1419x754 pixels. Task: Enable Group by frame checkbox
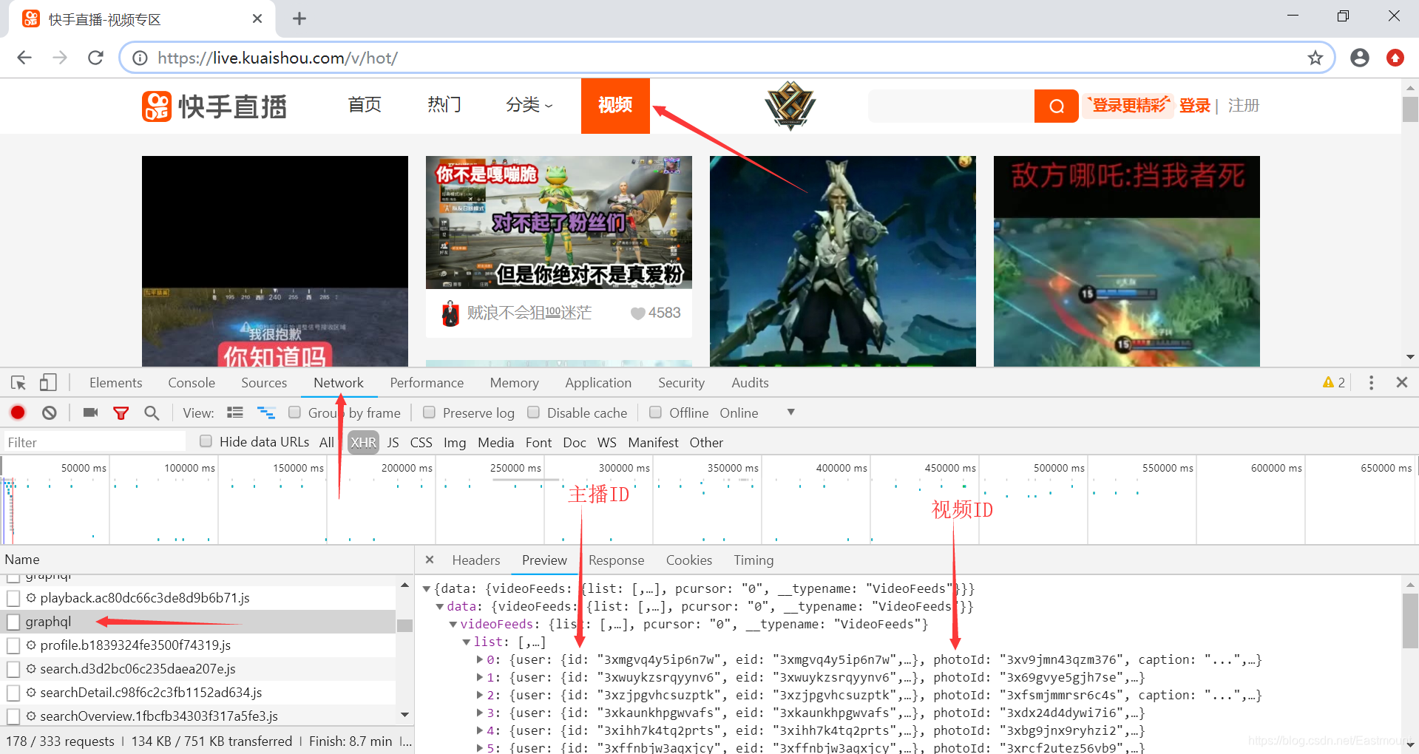(x=294, y=412)
